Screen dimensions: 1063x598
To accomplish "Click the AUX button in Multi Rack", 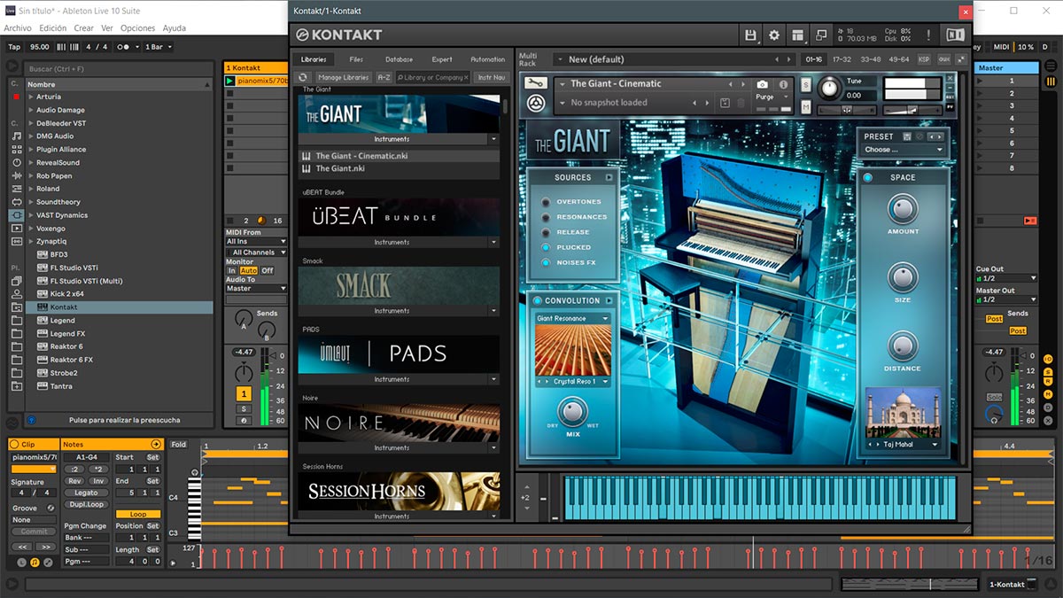I will pyautogui.click(x=943, y=59).
